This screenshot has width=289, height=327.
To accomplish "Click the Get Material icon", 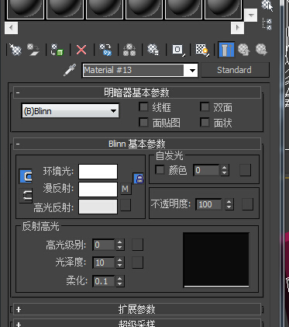I will tap(15, 49).
